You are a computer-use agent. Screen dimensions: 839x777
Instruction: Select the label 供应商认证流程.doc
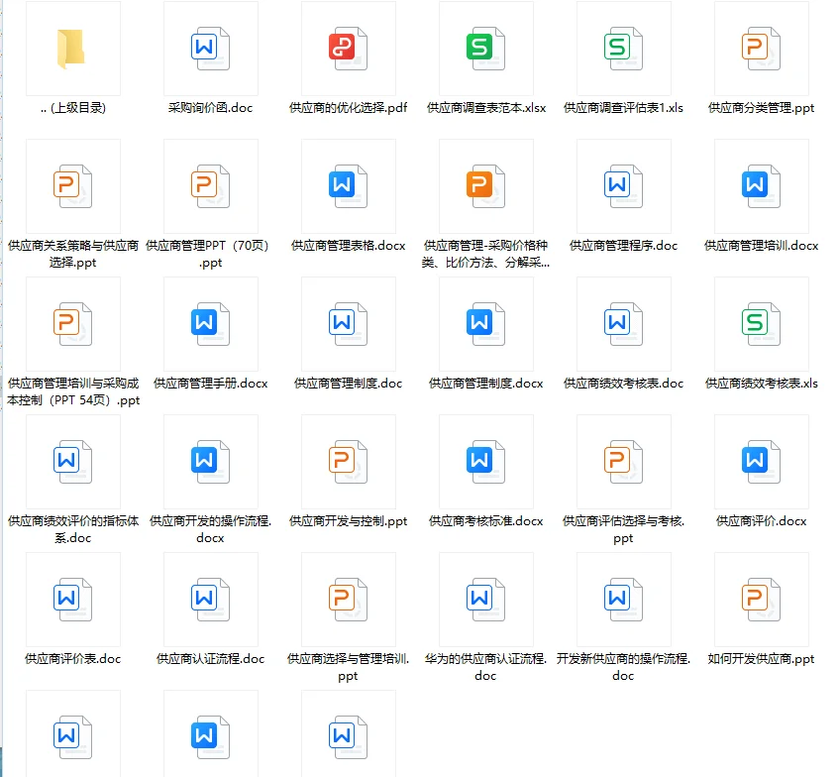click(x=210, y=659)
